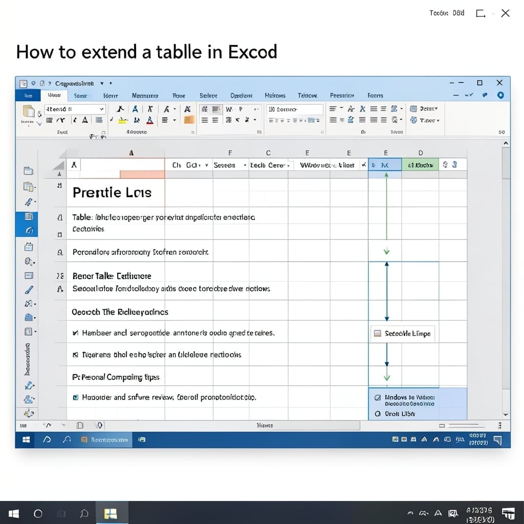The height and width of the screenshot is (524, 524).
Task: Select the highlighted blue sidebar pencil icon
Action: pyautogui.click(x=29, y=230)
